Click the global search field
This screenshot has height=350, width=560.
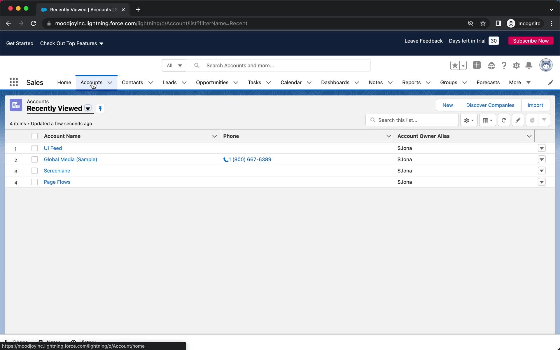tap(279, 65)
